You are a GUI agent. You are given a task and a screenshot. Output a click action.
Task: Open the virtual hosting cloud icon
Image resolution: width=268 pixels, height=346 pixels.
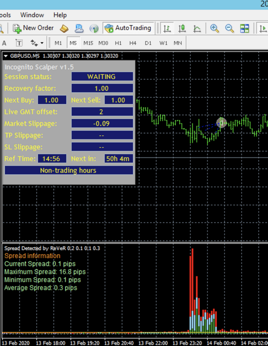[79, 28]
